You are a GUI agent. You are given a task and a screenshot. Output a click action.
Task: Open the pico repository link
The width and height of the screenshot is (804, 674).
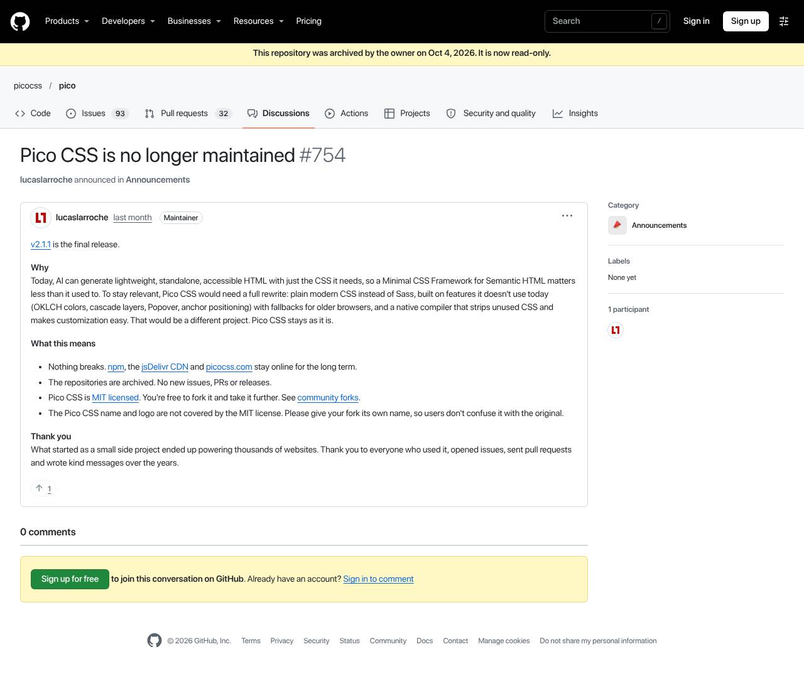pyautogui.click(x=67, y=86)
